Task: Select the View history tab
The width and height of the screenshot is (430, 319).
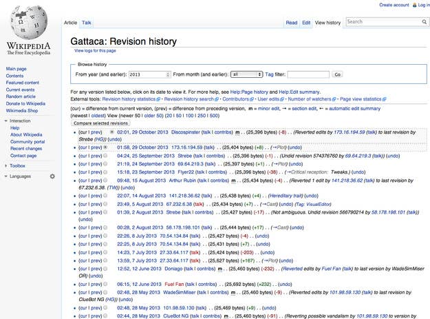Action: pos(327,23)
